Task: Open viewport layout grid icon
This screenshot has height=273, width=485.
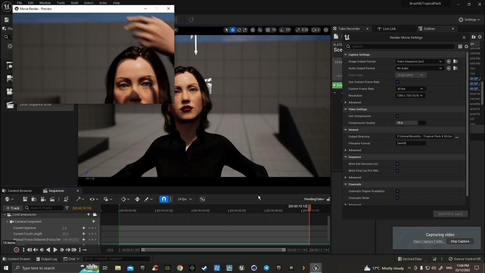Action: (326, 30)
